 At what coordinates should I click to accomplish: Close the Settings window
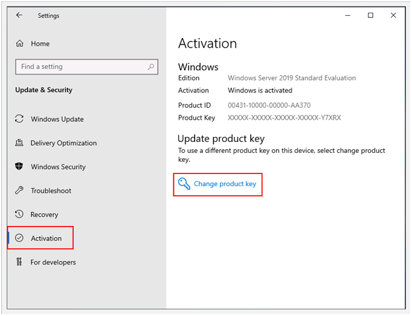(x=393, y=15)
